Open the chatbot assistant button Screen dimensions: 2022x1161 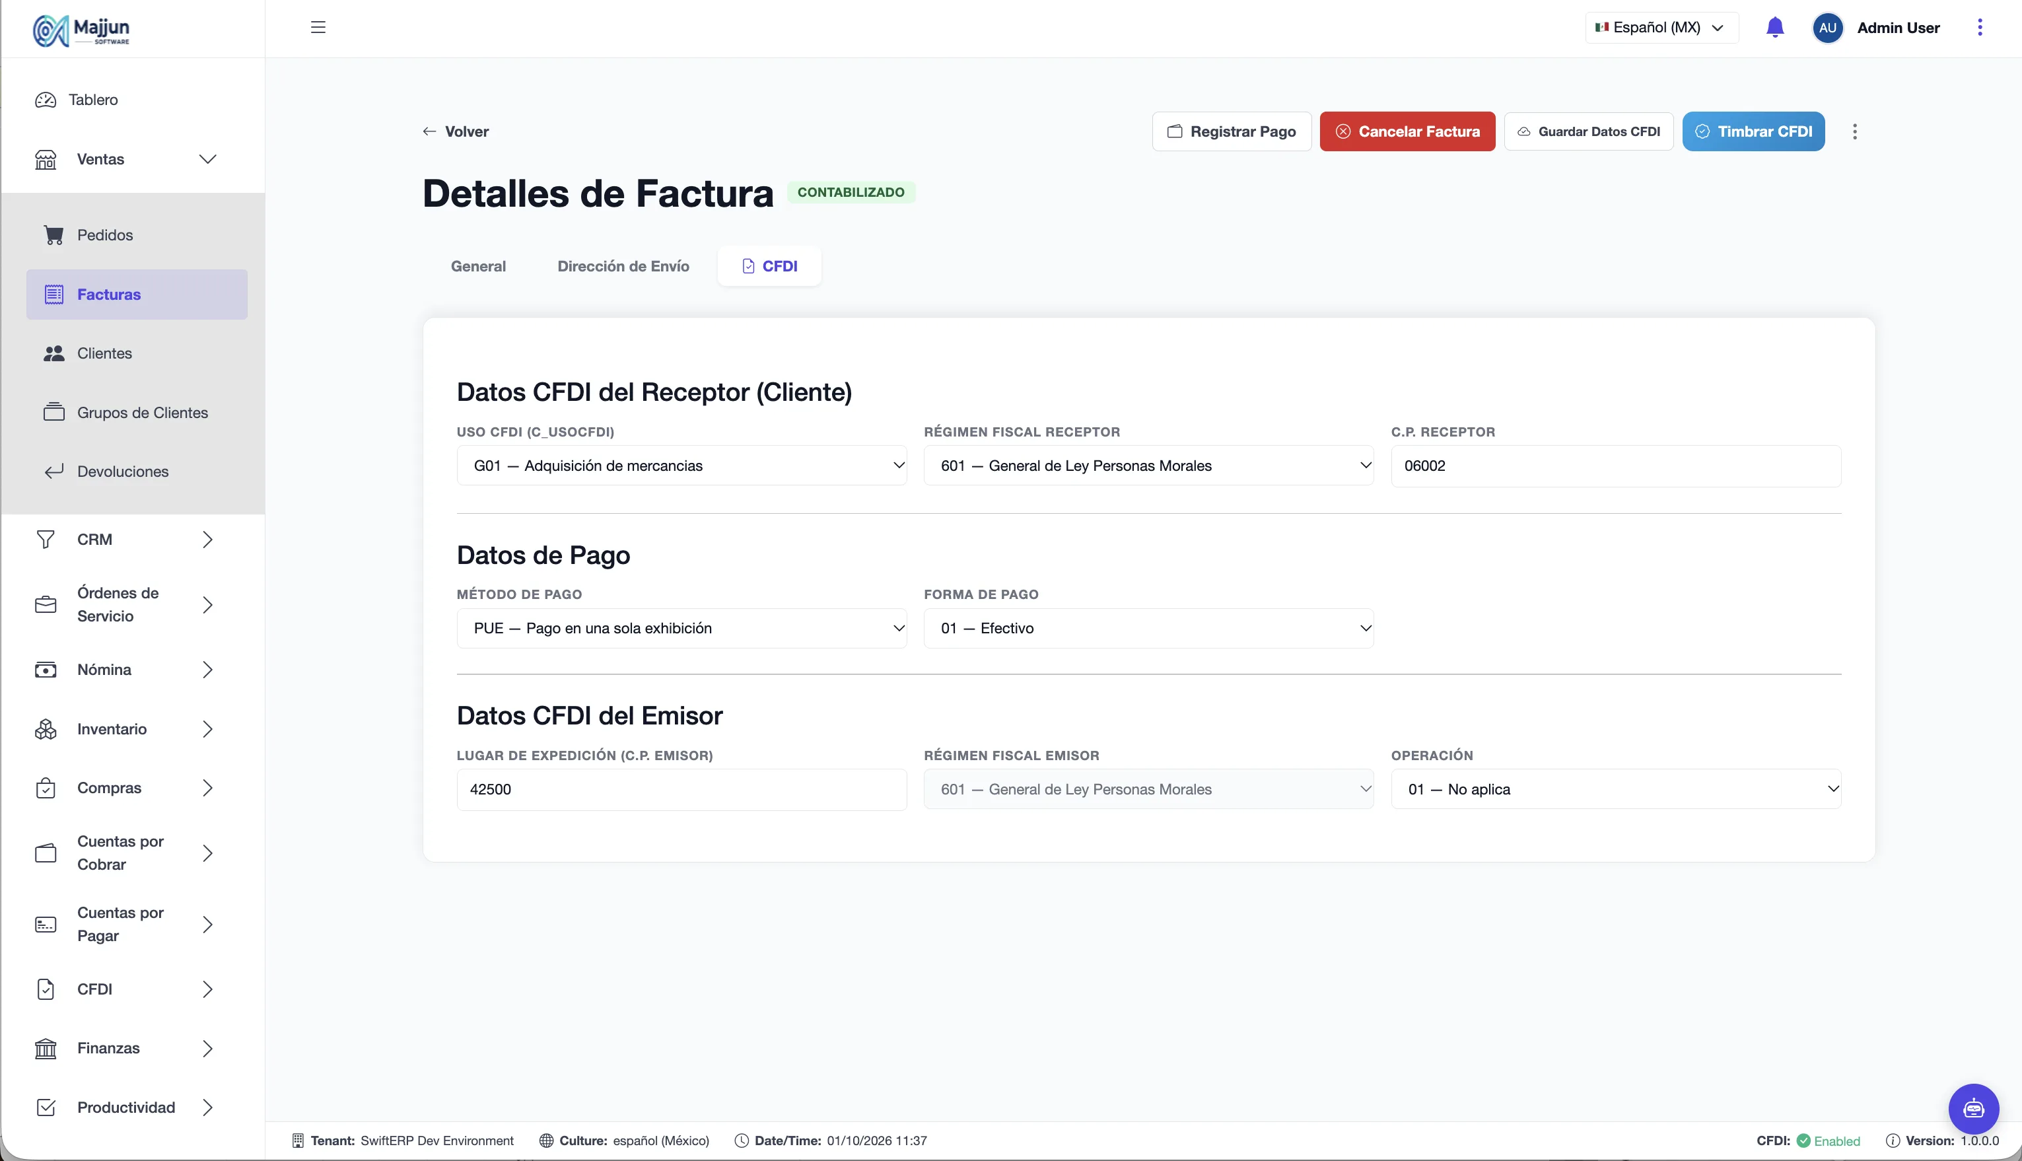(1973, 1108)
